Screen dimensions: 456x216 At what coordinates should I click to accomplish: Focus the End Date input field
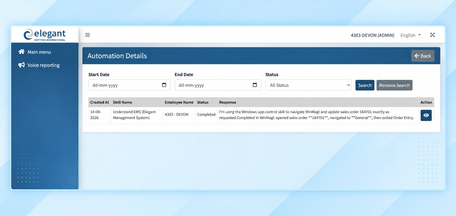218,85
